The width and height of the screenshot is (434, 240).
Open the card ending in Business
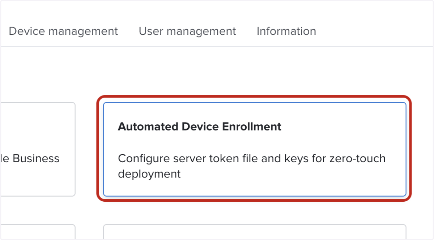[38, 149]
